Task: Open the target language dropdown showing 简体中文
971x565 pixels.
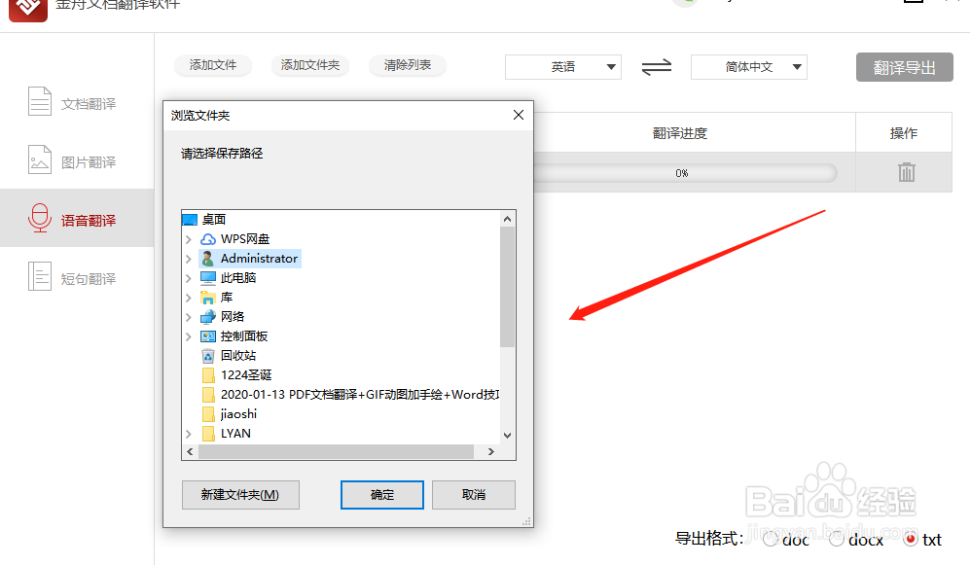Action: 748,67
